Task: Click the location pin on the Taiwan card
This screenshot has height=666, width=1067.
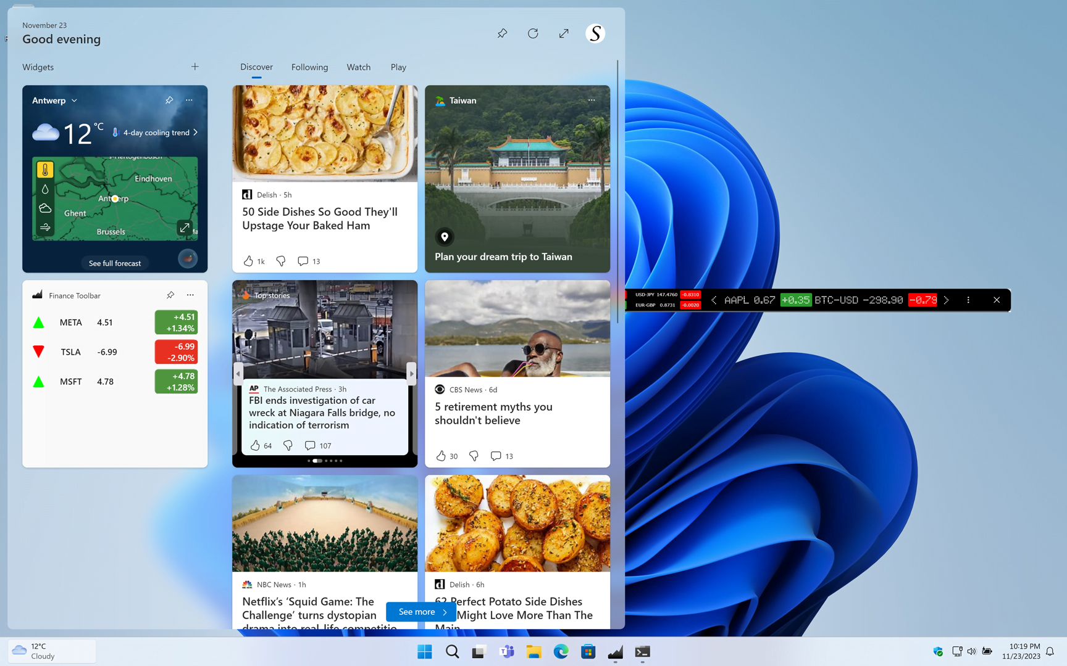Action: point(444,237)
